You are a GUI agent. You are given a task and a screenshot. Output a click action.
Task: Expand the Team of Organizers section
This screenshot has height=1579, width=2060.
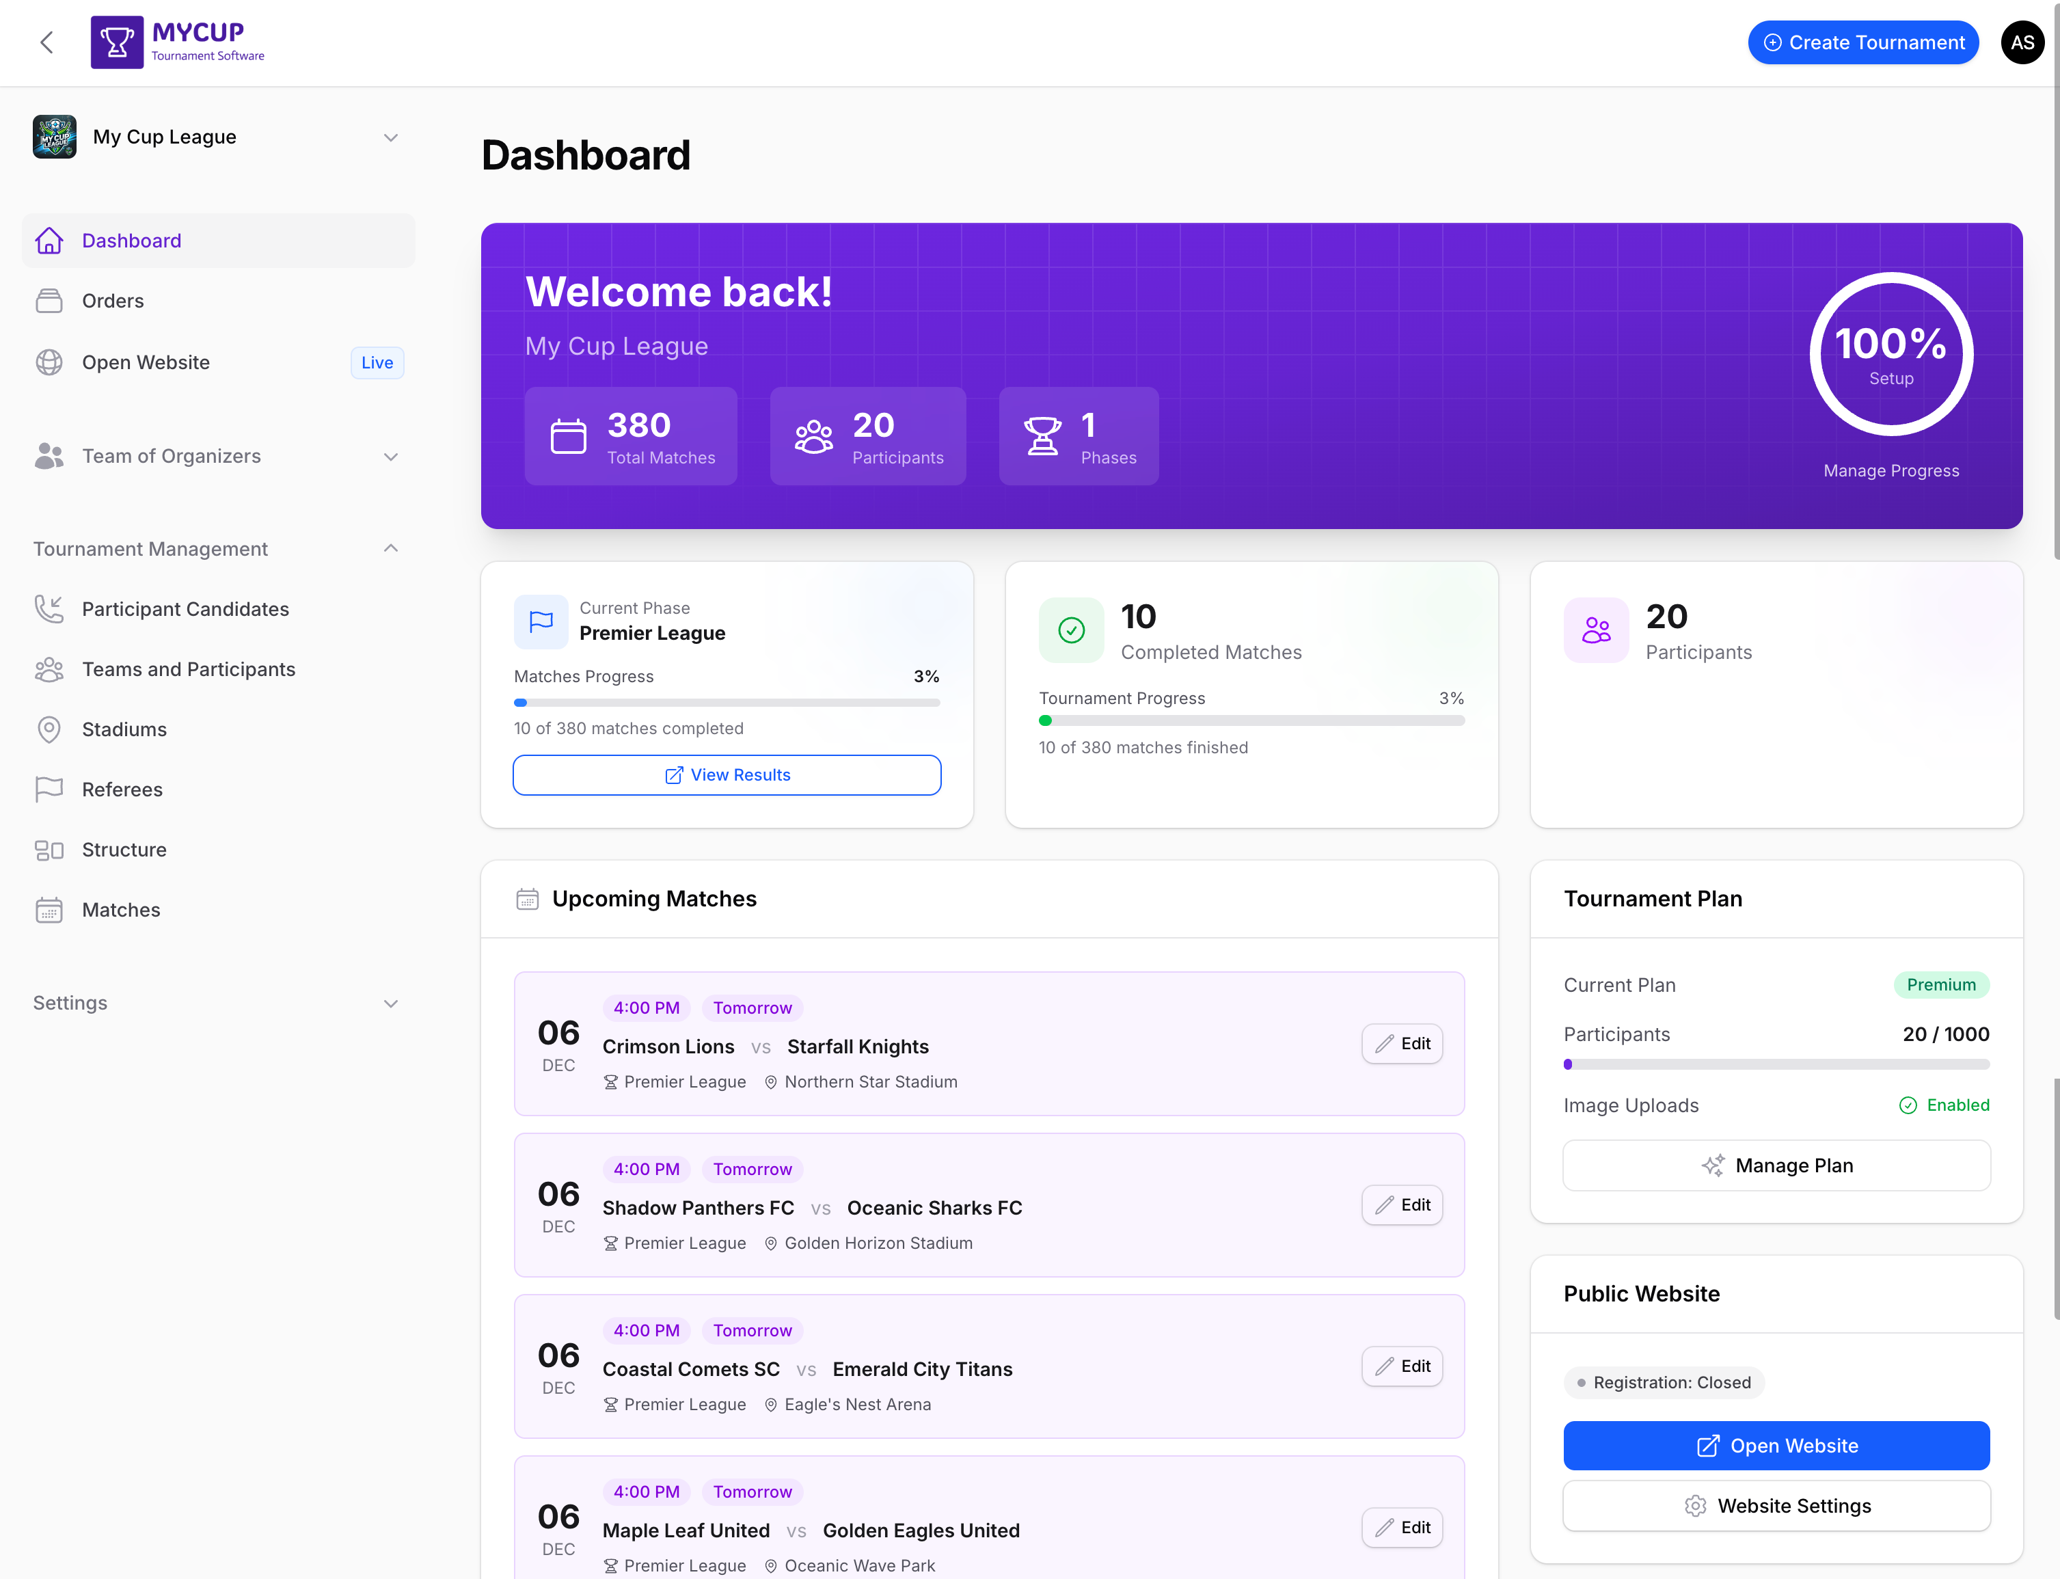(391, 457)
